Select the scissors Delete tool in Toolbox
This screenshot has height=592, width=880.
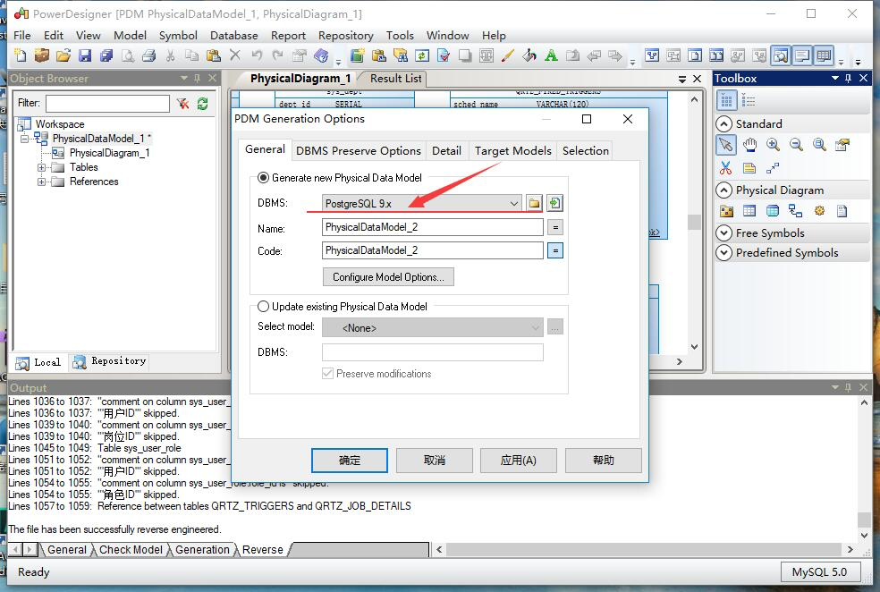click(x=725, y=168)
